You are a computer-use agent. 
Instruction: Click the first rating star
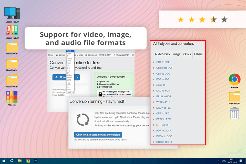181,20
